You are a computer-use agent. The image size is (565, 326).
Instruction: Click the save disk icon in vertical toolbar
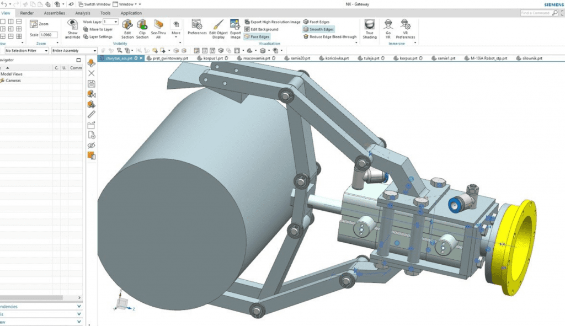click(92, 84)
